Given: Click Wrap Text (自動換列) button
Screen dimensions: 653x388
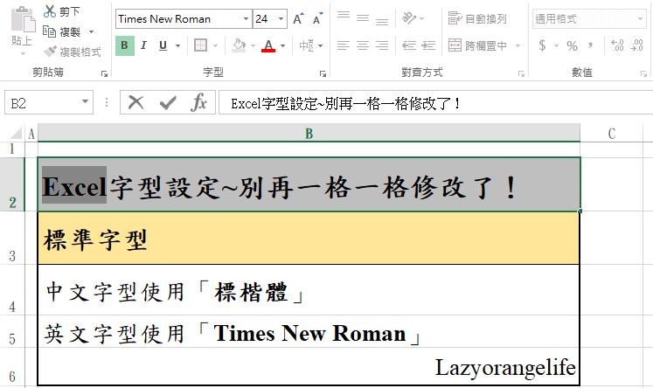Looking at the screenshot, I should 477,18.
